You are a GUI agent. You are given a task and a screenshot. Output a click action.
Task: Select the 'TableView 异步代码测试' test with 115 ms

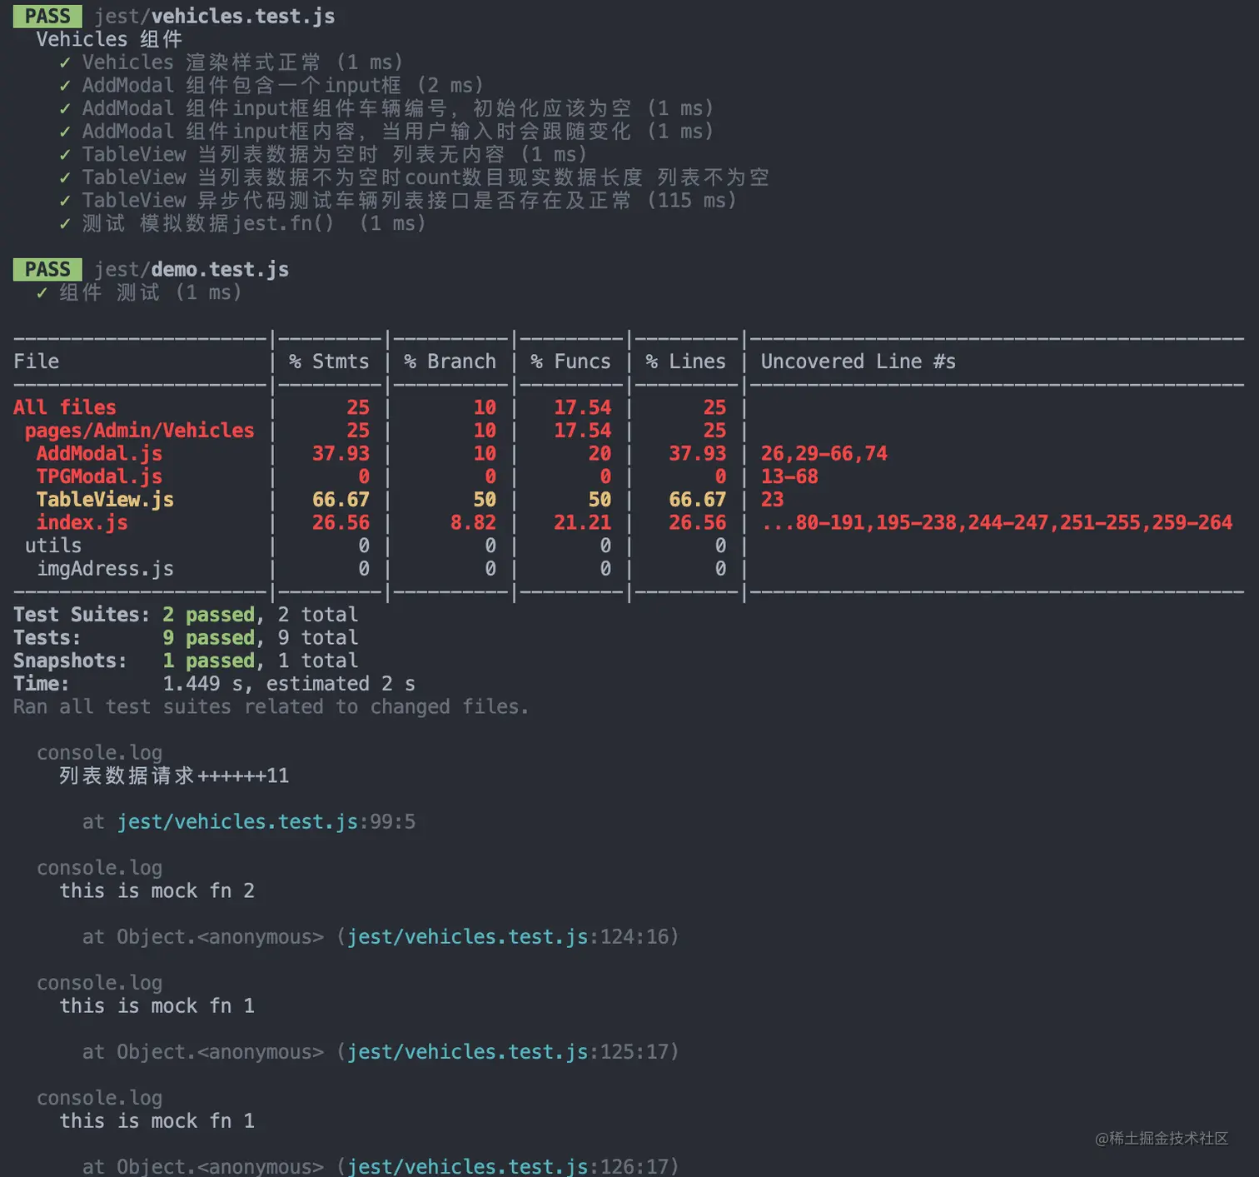tap(398, 201)
